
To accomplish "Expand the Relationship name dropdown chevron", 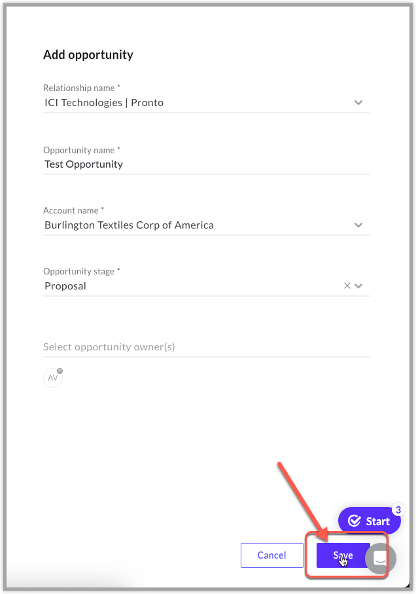I will click(358, 103).
